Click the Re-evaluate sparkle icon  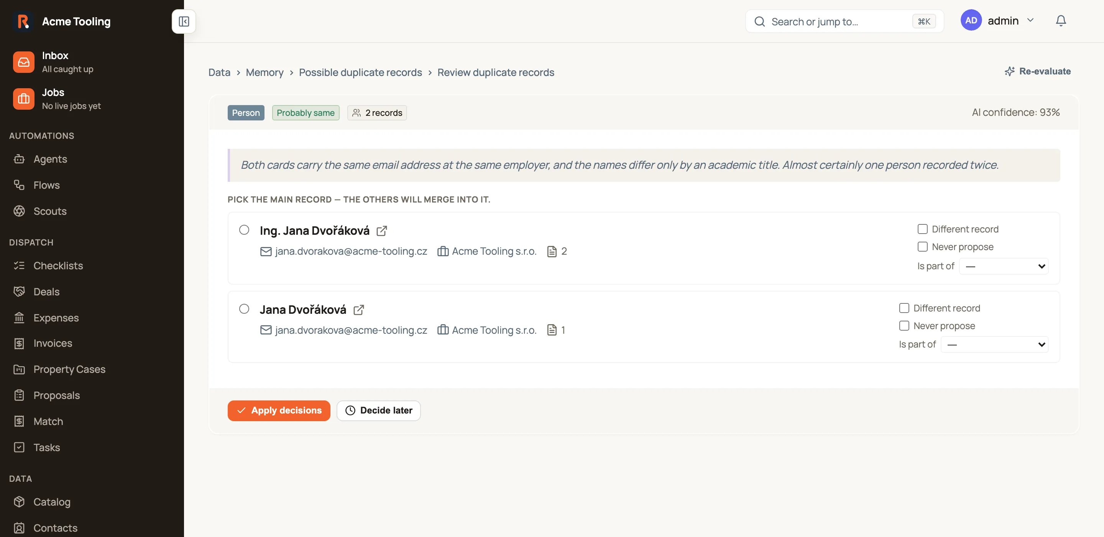pyautogui.click(x=1010, y=71)
